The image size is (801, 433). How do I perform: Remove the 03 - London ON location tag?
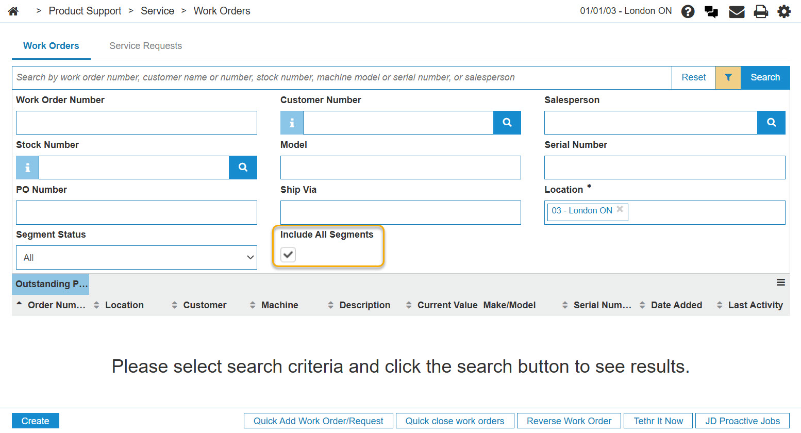620,209
